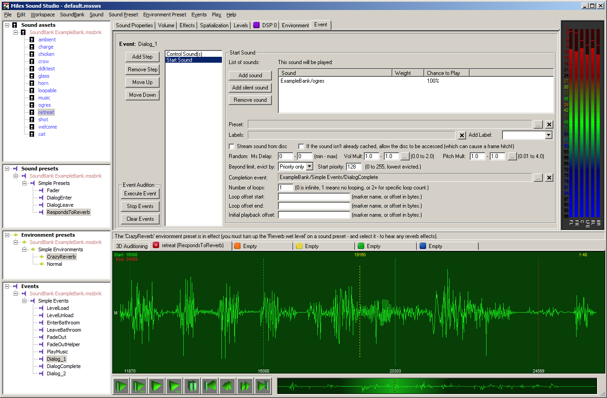Clear the Completion event with its X button
The height and width of the screenshot is (398, 607).
pyautogui.click(x=549, y=178)
